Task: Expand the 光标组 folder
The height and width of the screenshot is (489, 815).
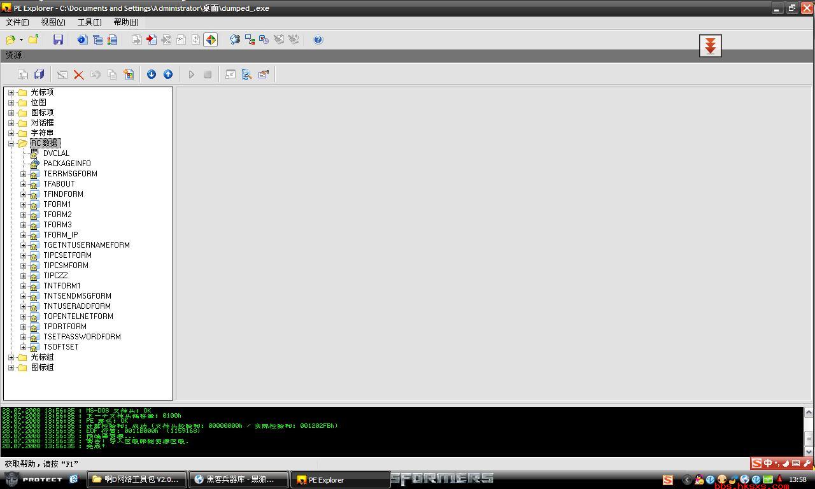Action: pyautogui.click(x=11, y=357)
